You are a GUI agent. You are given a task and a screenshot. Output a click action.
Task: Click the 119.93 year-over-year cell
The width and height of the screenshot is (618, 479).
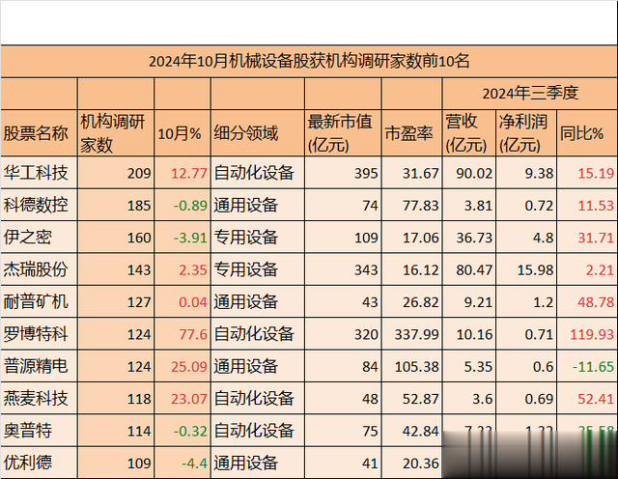click(587, 334)
